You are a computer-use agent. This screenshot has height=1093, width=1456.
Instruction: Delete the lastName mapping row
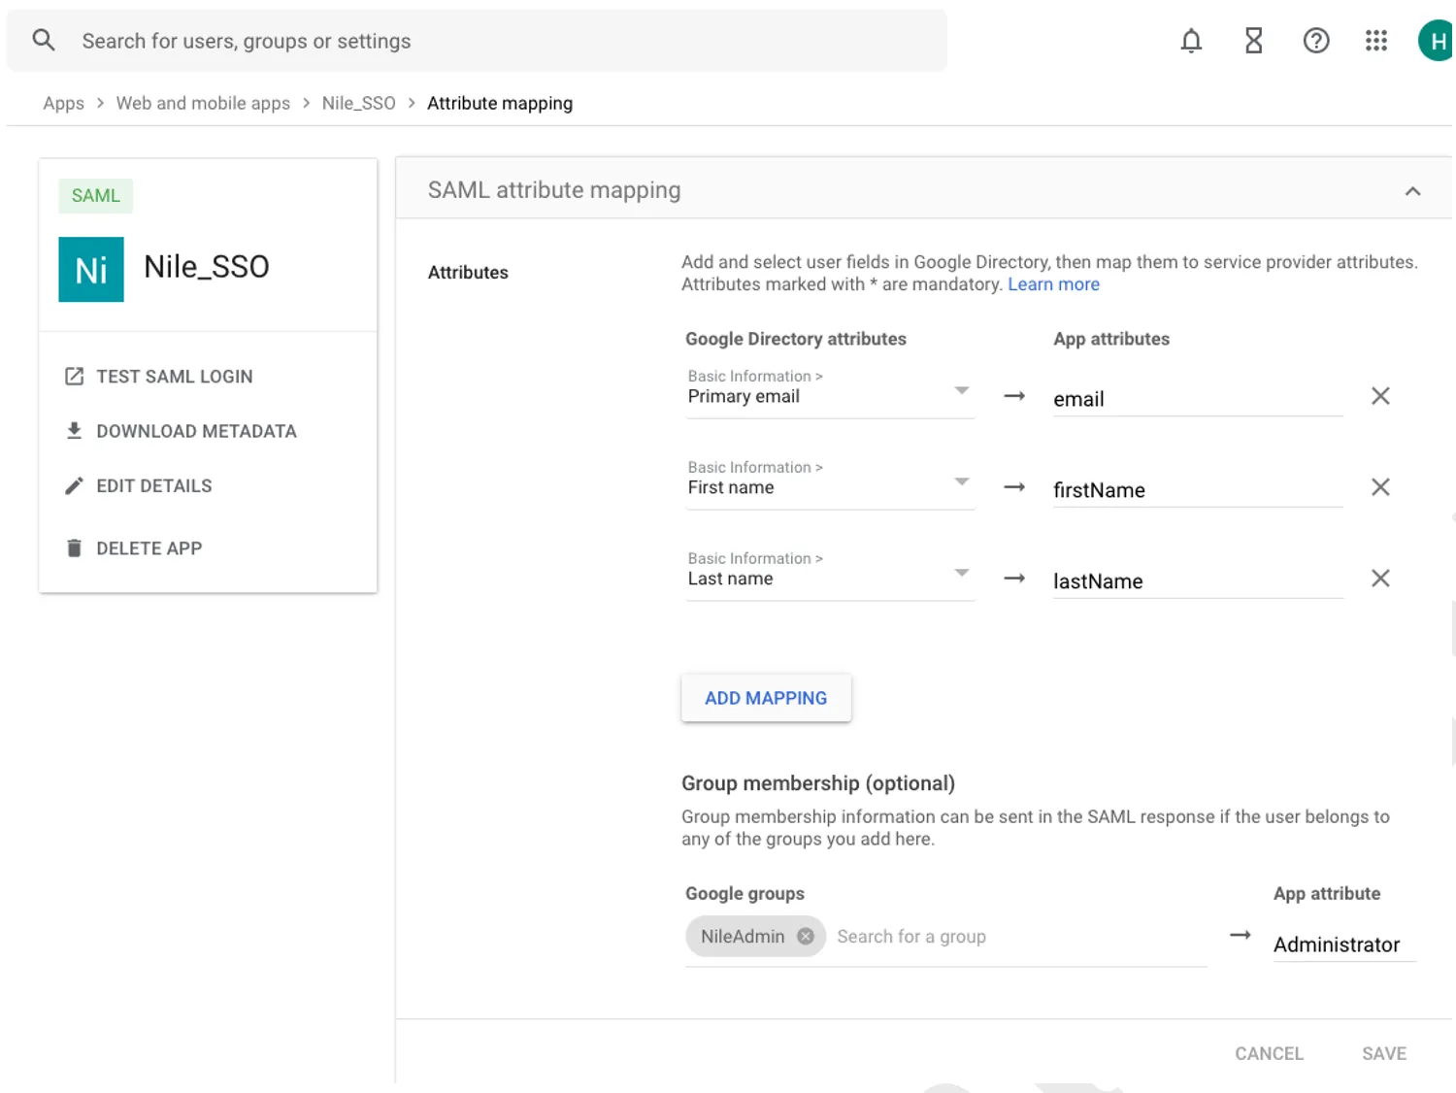click(1380, 579)
